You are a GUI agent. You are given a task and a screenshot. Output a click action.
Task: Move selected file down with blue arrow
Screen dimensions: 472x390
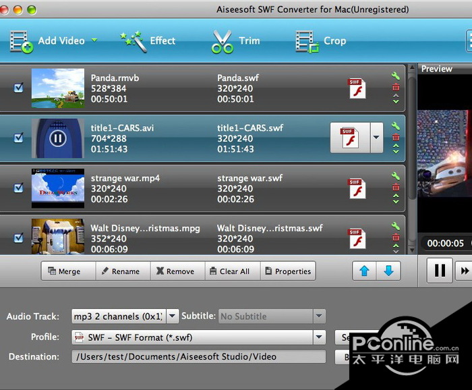click(x=388, y=271)
